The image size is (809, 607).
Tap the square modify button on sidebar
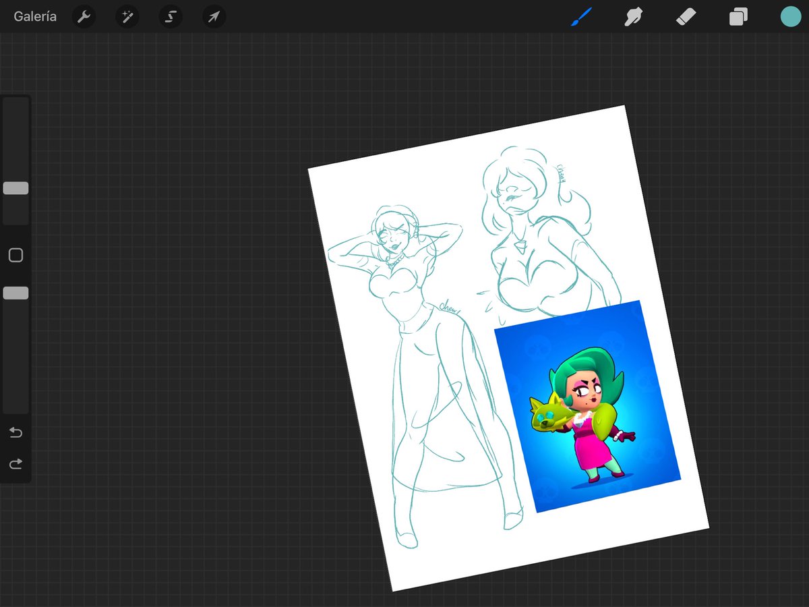[16, 255]
